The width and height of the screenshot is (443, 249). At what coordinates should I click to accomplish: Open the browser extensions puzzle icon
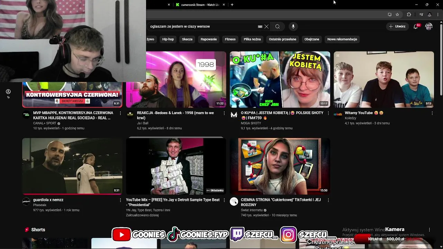[x=409, y=15]
